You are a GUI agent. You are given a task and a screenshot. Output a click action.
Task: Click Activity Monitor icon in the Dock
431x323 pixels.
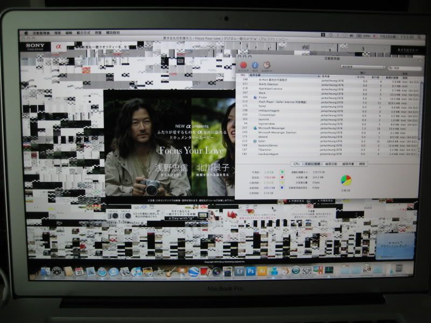[329, 270]
